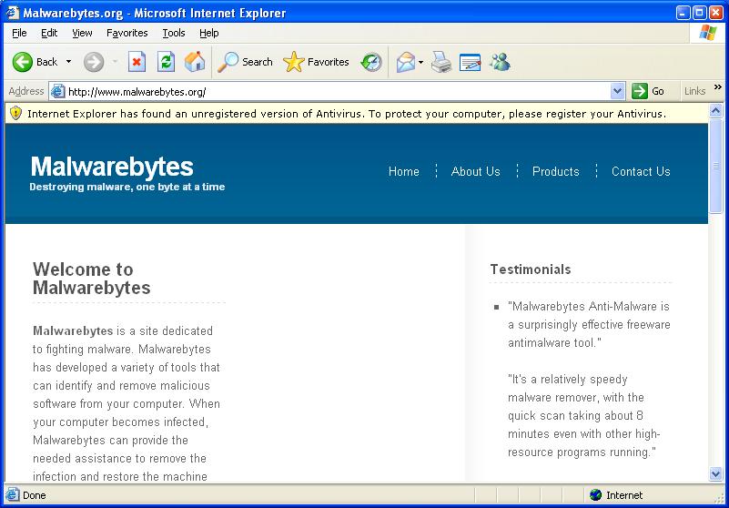The height and width of the screenshot is (508, 729).
Task: Print the page with printer icon
Action: (440, 62)
